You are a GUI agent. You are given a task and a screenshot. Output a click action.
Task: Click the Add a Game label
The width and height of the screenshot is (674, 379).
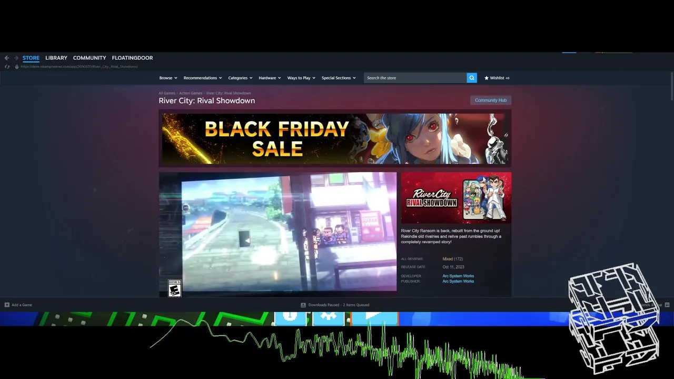click(22, 305)
